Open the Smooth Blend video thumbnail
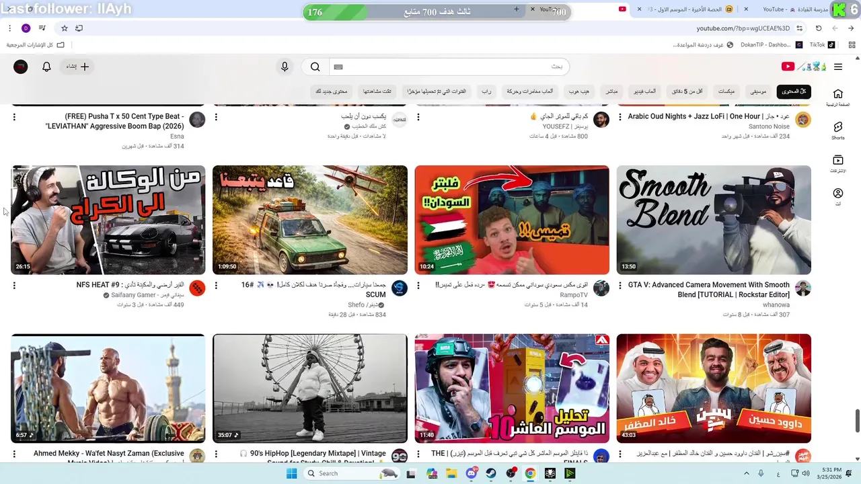The image size is (861, 484). point(714,220)
